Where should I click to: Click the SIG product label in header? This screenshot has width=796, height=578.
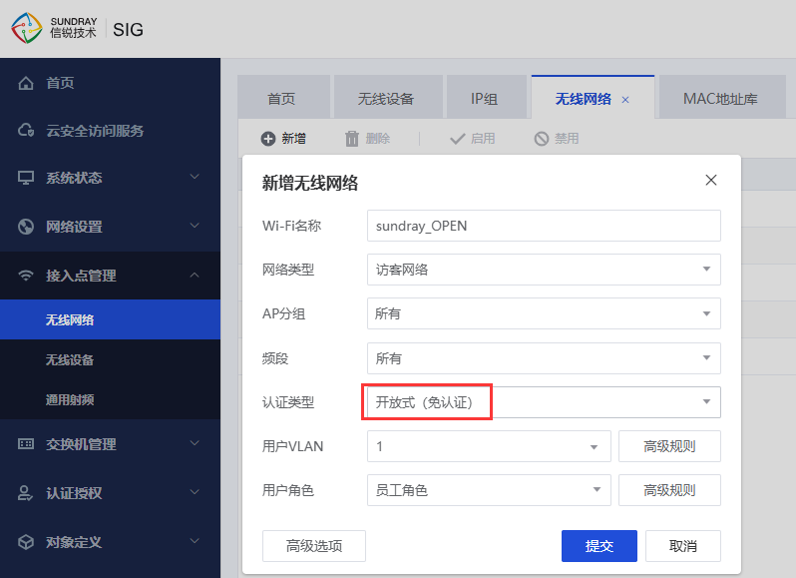(x=128, y=30)
